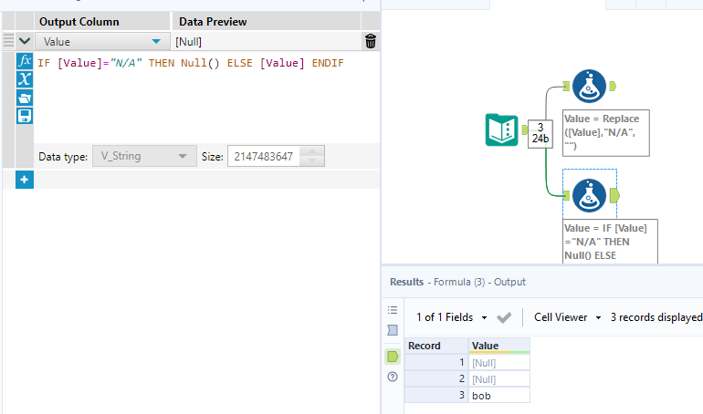Open the results help icon
The height and width of the screenshot is (414, 703).
pos(393,376)
